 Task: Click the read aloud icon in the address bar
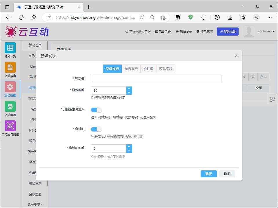point(142,17)
